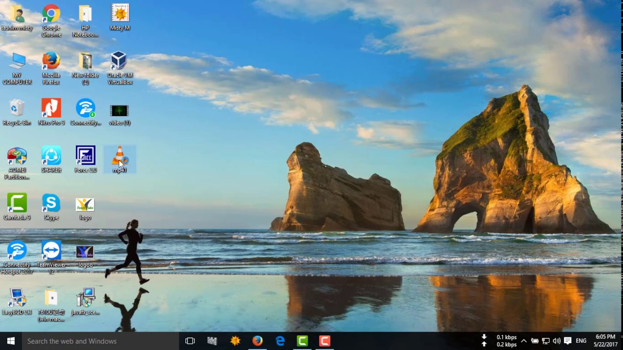Open the battery status tray icon
Screen dimensions: 623x350
534,341
